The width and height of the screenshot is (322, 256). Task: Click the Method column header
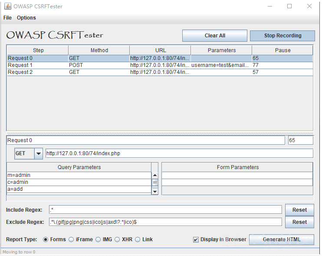[x=99, y=50]
